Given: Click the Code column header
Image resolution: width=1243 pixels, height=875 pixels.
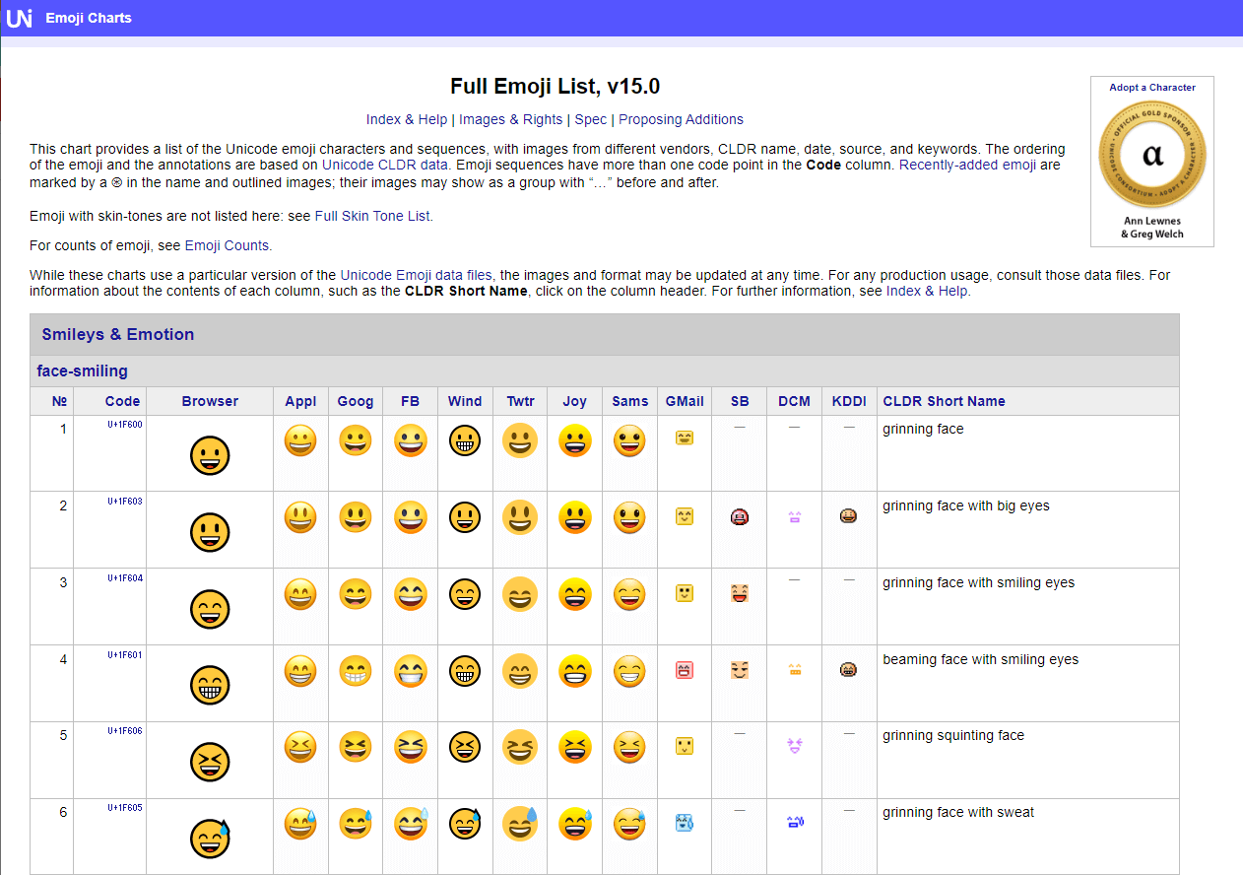Looking at the screenshot, I should coord(122,401).
